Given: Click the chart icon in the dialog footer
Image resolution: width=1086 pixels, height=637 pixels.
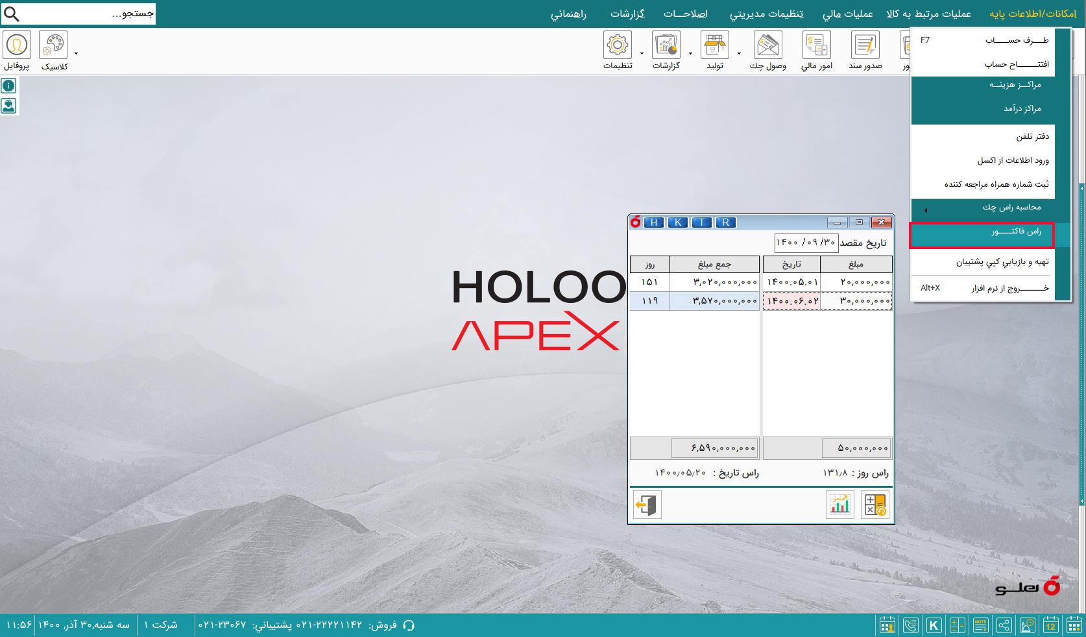Looking at the screenshot, I should point(839,505).
